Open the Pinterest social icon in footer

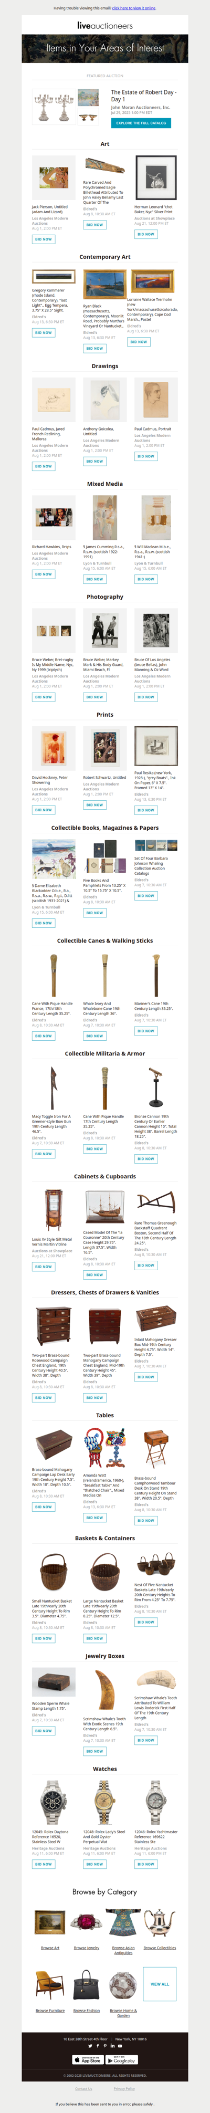[105, 2046]
